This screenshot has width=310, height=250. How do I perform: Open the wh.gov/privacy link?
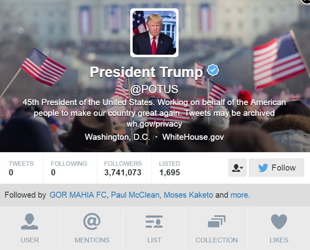[x=154, y=124]
